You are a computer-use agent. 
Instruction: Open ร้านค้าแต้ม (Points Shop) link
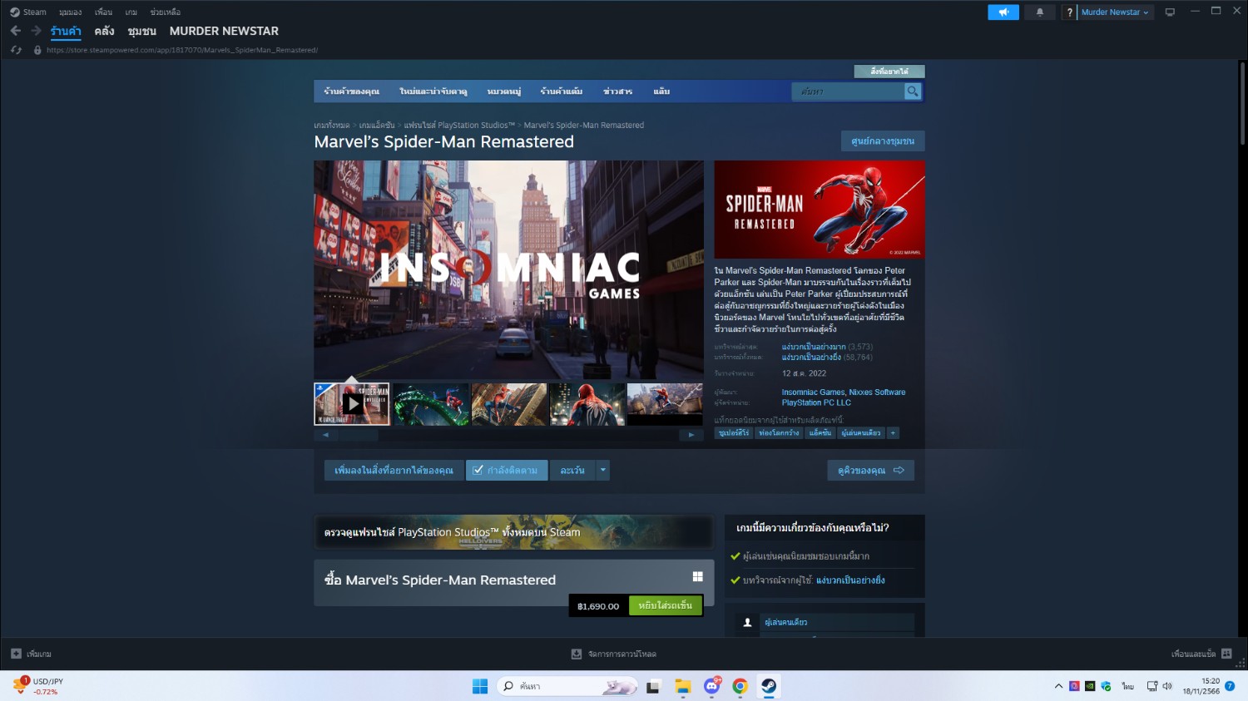click(x=562, y=91)
